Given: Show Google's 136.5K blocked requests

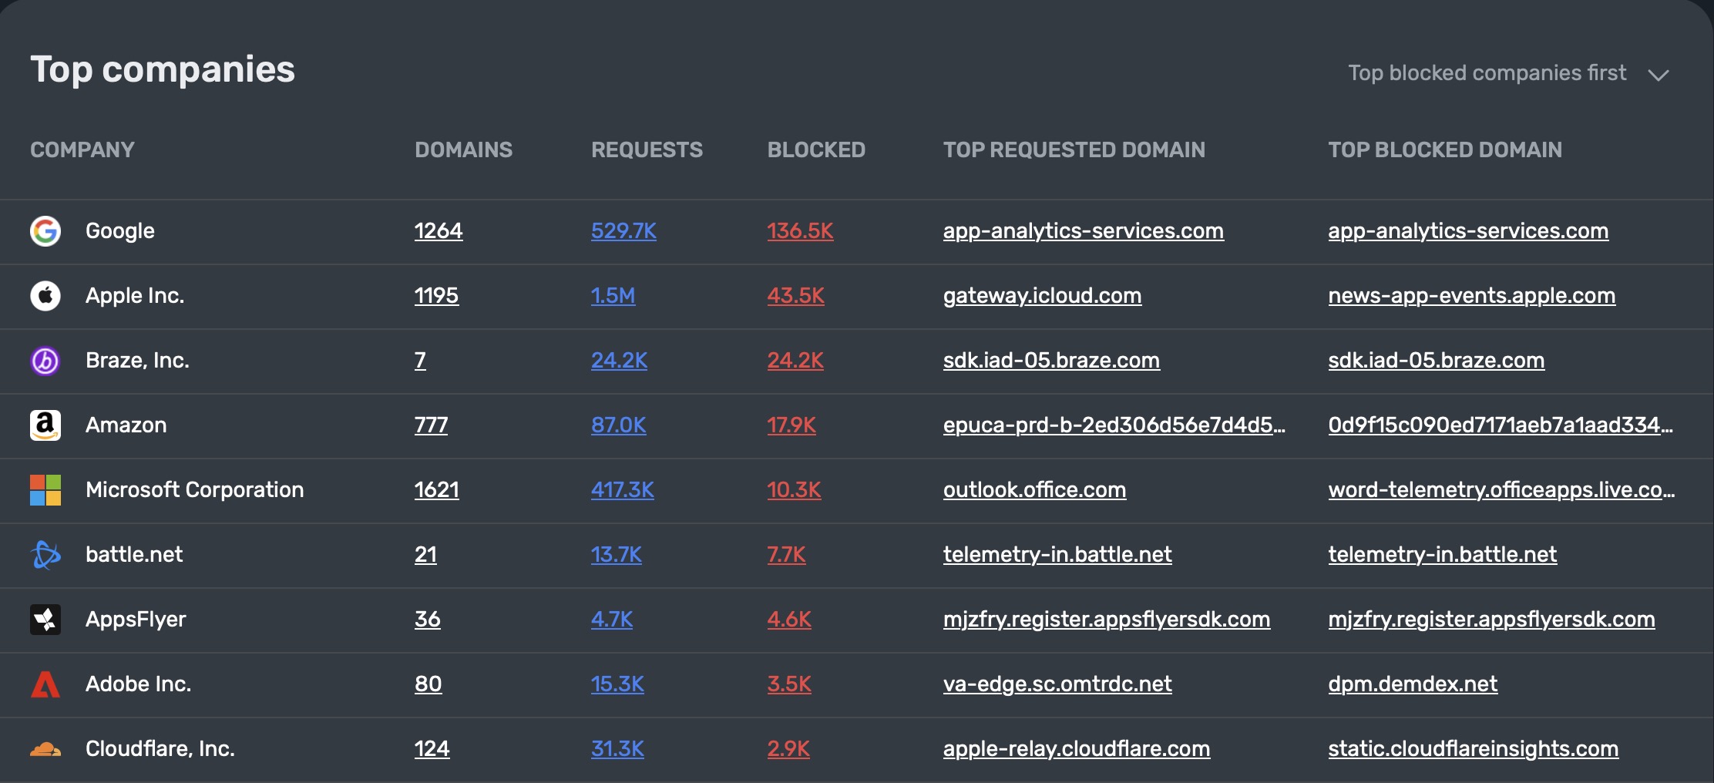Looking at the screenshot, I should 801,231.
